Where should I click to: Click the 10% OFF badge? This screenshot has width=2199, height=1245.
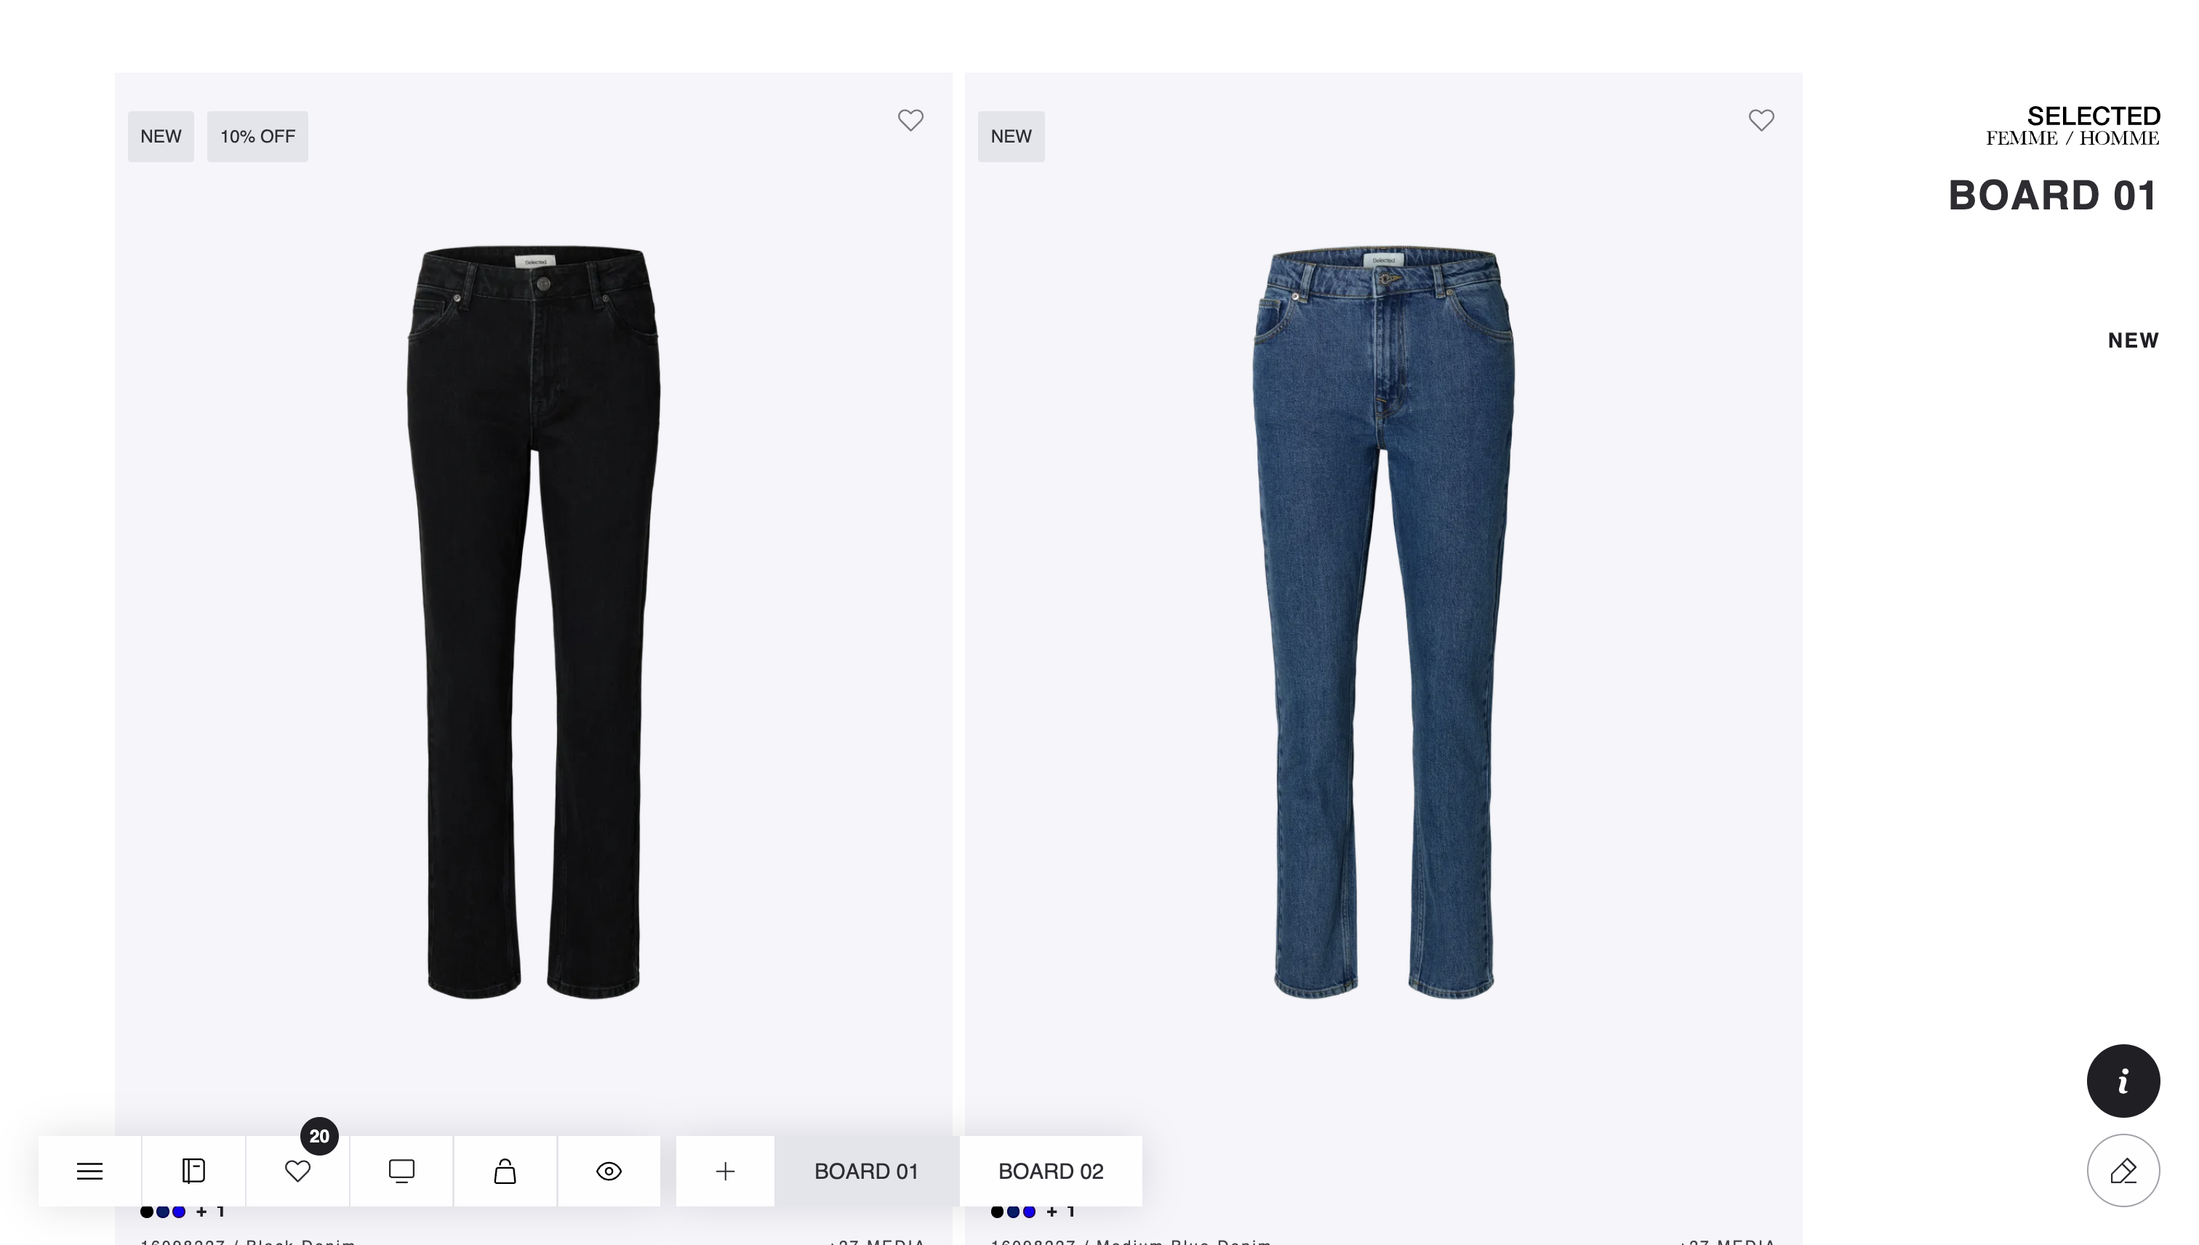click(257, 137)
